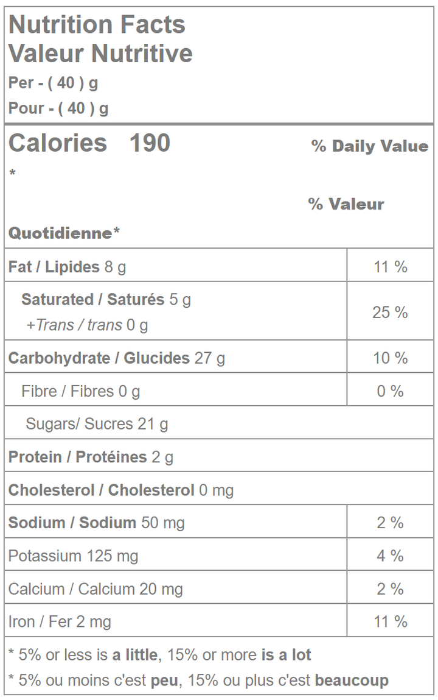Click the Per (40) g serving line
Image resolution: width=438 pixels, height=700 pixels.
(53, 83)
